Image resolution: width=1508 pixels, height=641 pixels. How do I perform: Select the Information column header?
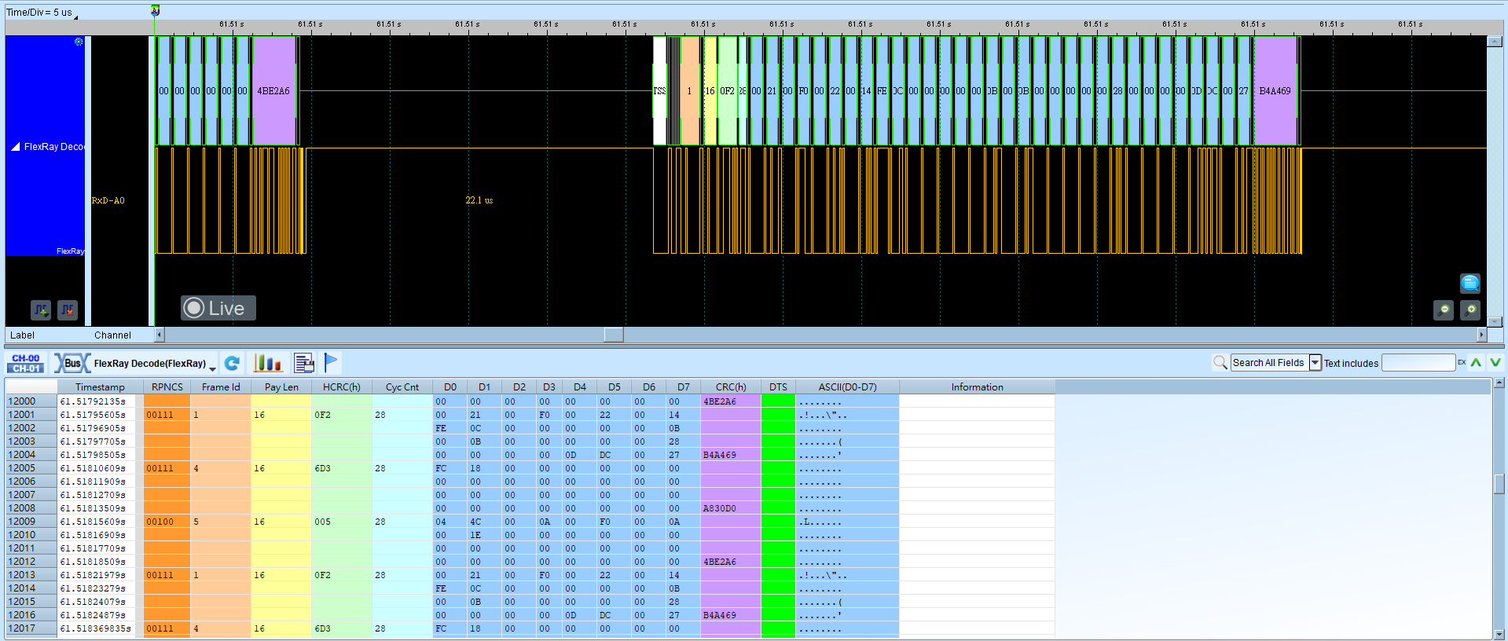[x=977, y=386]
